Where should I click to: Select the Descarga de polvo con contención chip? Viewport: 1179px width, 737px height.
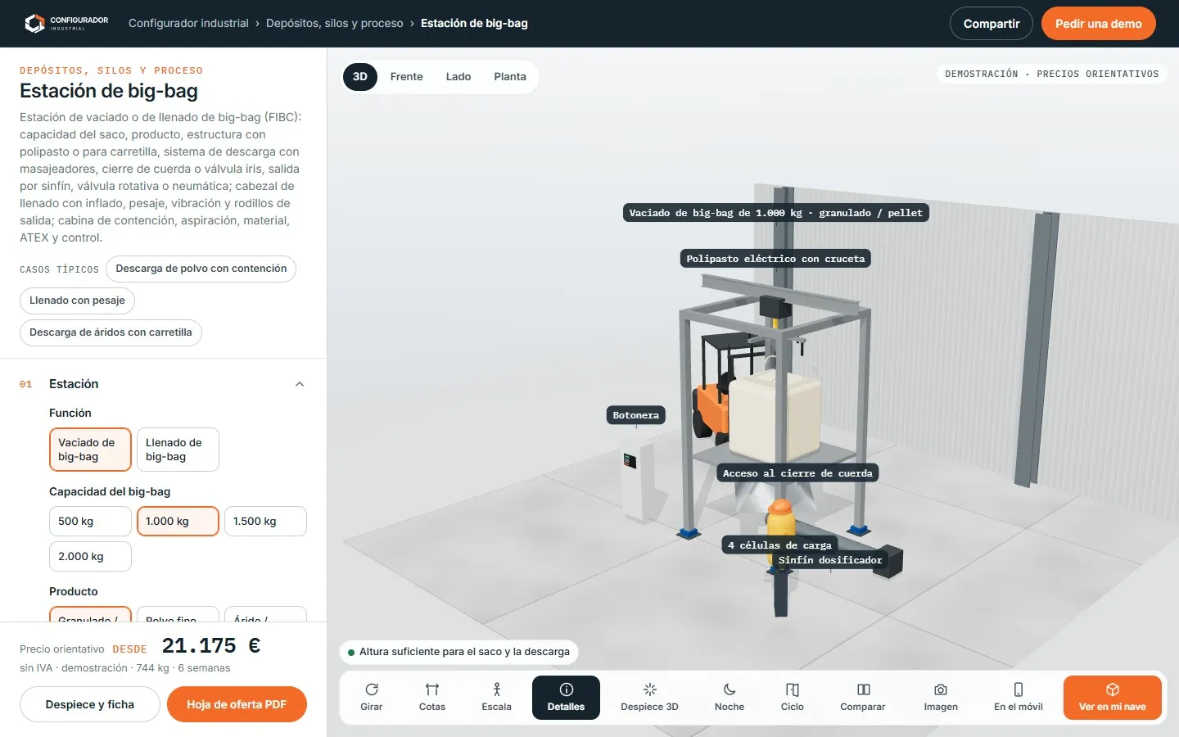(201, 269)
